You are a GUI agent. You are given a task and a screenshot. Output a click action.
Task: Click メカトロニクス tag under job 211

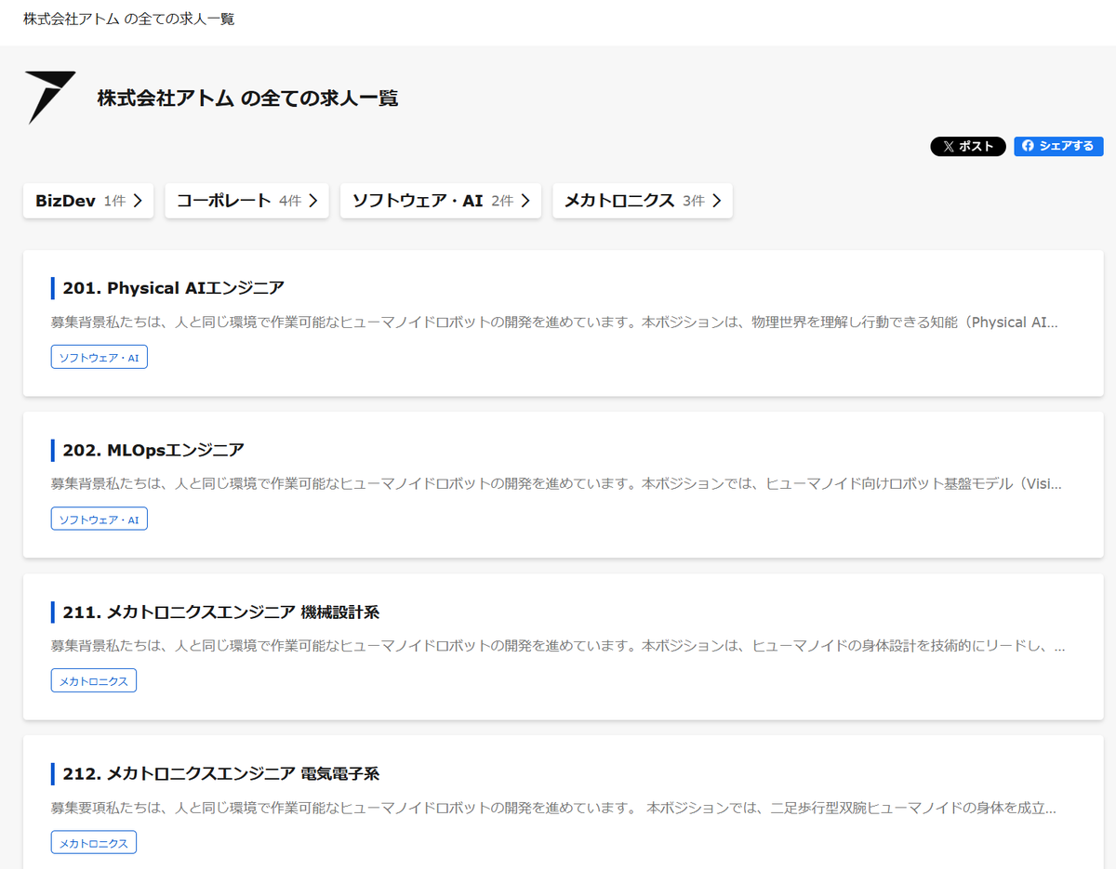pos(94,680)
